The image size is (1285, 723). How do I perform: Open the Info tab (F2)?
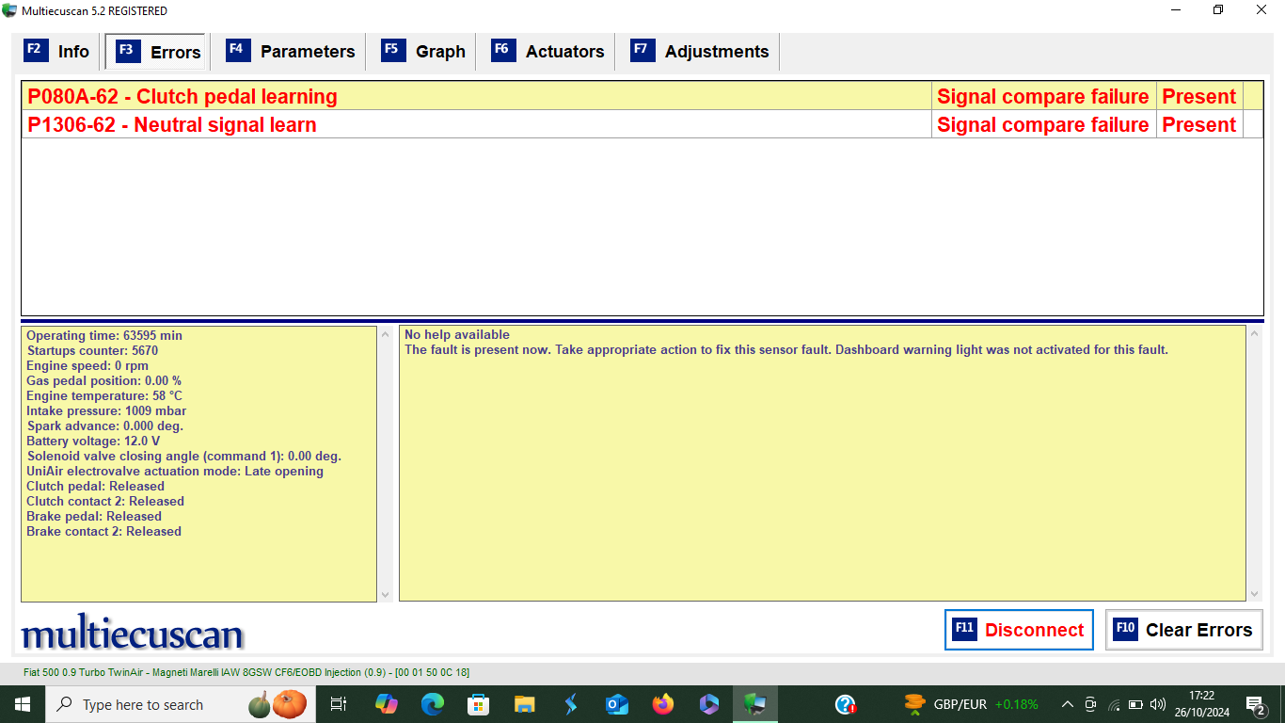[x=57, y=52]
